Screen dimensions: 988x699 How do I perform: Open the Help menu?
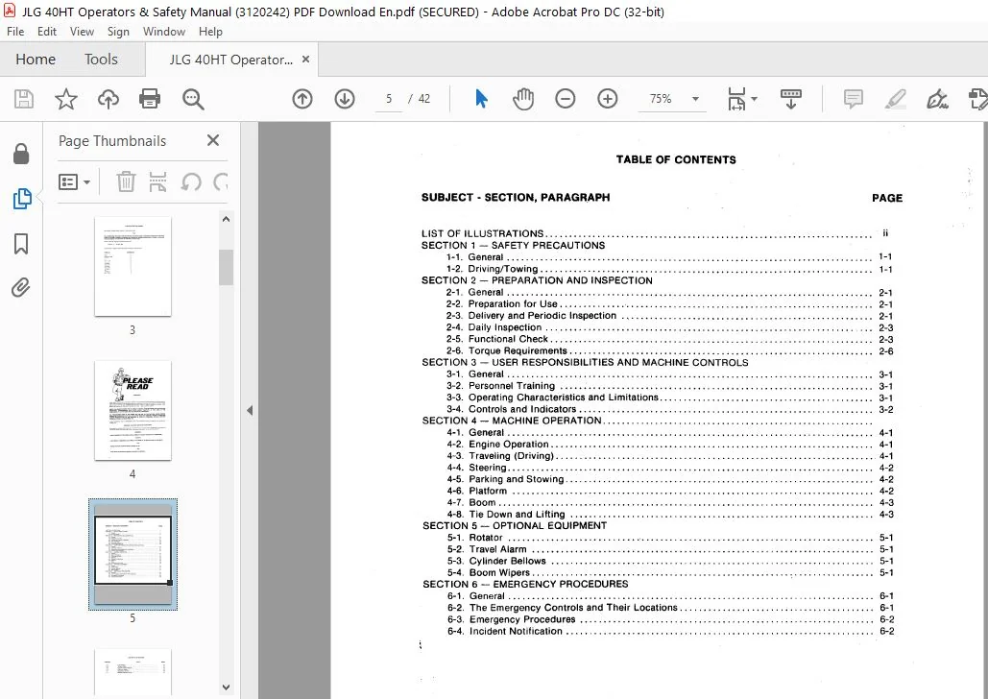pos(210,32)
